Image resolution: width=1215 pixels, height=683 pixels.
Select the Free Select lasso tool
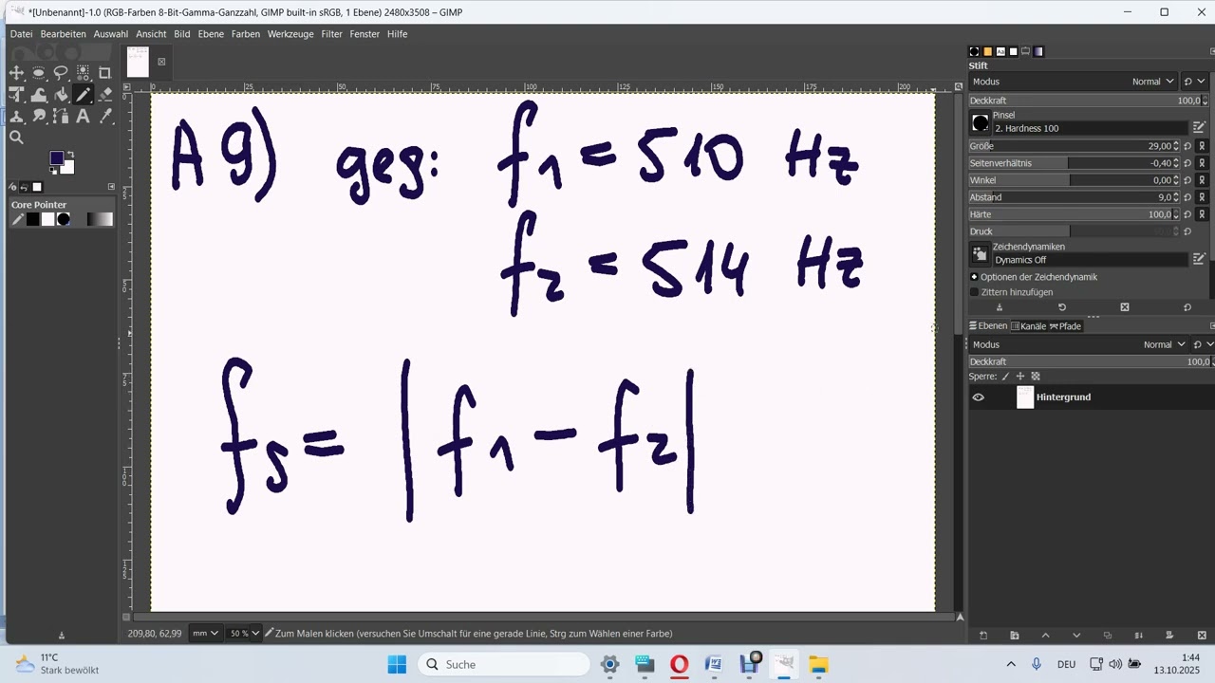pyautogui.click(x=61, y=72)
